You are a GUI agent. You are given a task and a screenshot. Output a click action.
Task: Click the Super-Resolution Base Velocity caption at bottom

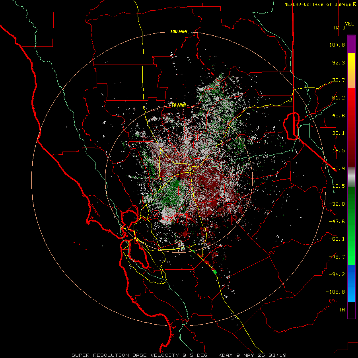[179, 355]
